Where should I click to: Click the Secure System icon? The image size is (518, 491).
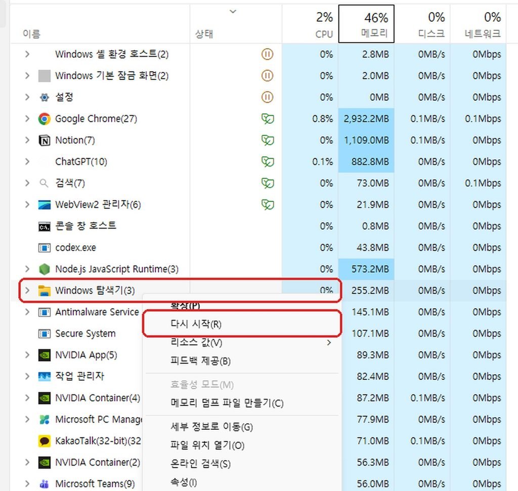(45, 334)
